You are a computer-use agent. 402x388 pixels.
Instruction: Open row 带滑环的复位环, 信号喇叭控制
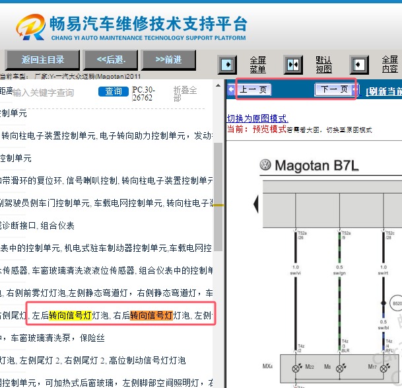106,180
